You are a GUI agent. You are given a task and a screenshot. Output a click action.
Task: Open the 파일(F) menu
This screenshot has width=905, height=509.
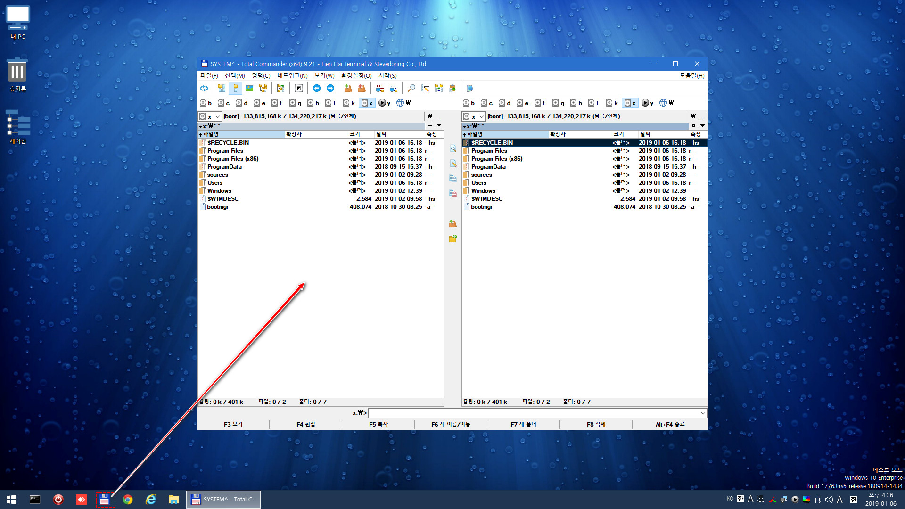(x=209, y=76)
